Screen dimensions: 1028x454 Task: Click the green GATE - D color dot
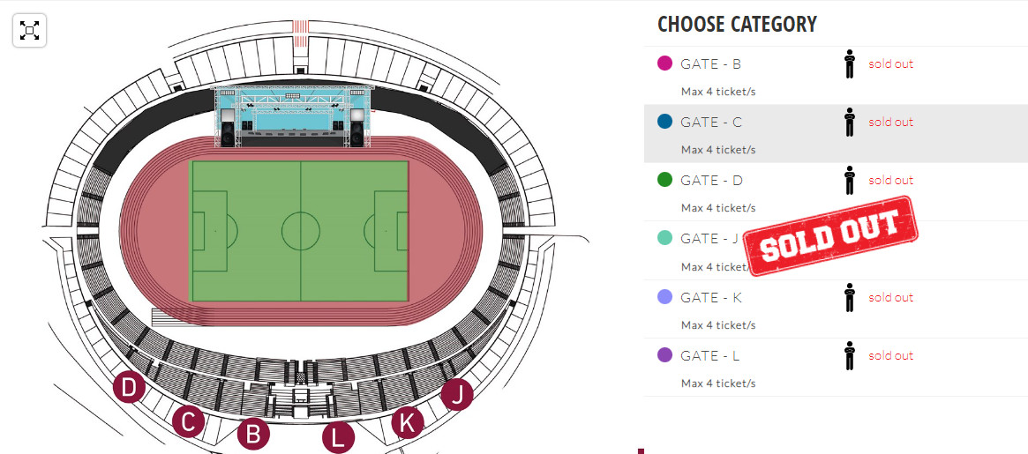[664, 180]
